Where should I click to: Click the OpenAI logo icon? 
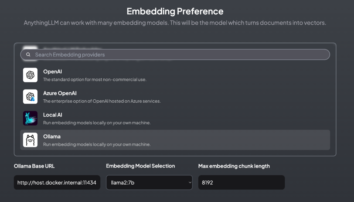point(30,75)
